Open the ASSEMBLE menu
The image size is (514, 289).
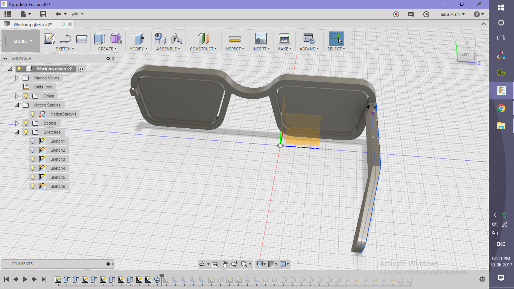coord(168,49)
